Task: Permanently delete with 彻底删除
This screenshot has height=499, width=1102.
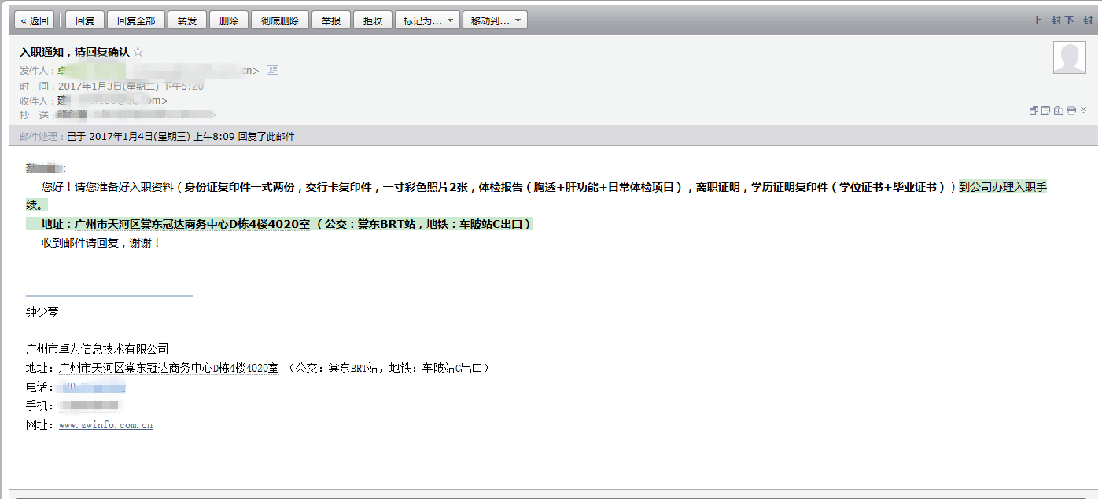Action: point(280,20)
